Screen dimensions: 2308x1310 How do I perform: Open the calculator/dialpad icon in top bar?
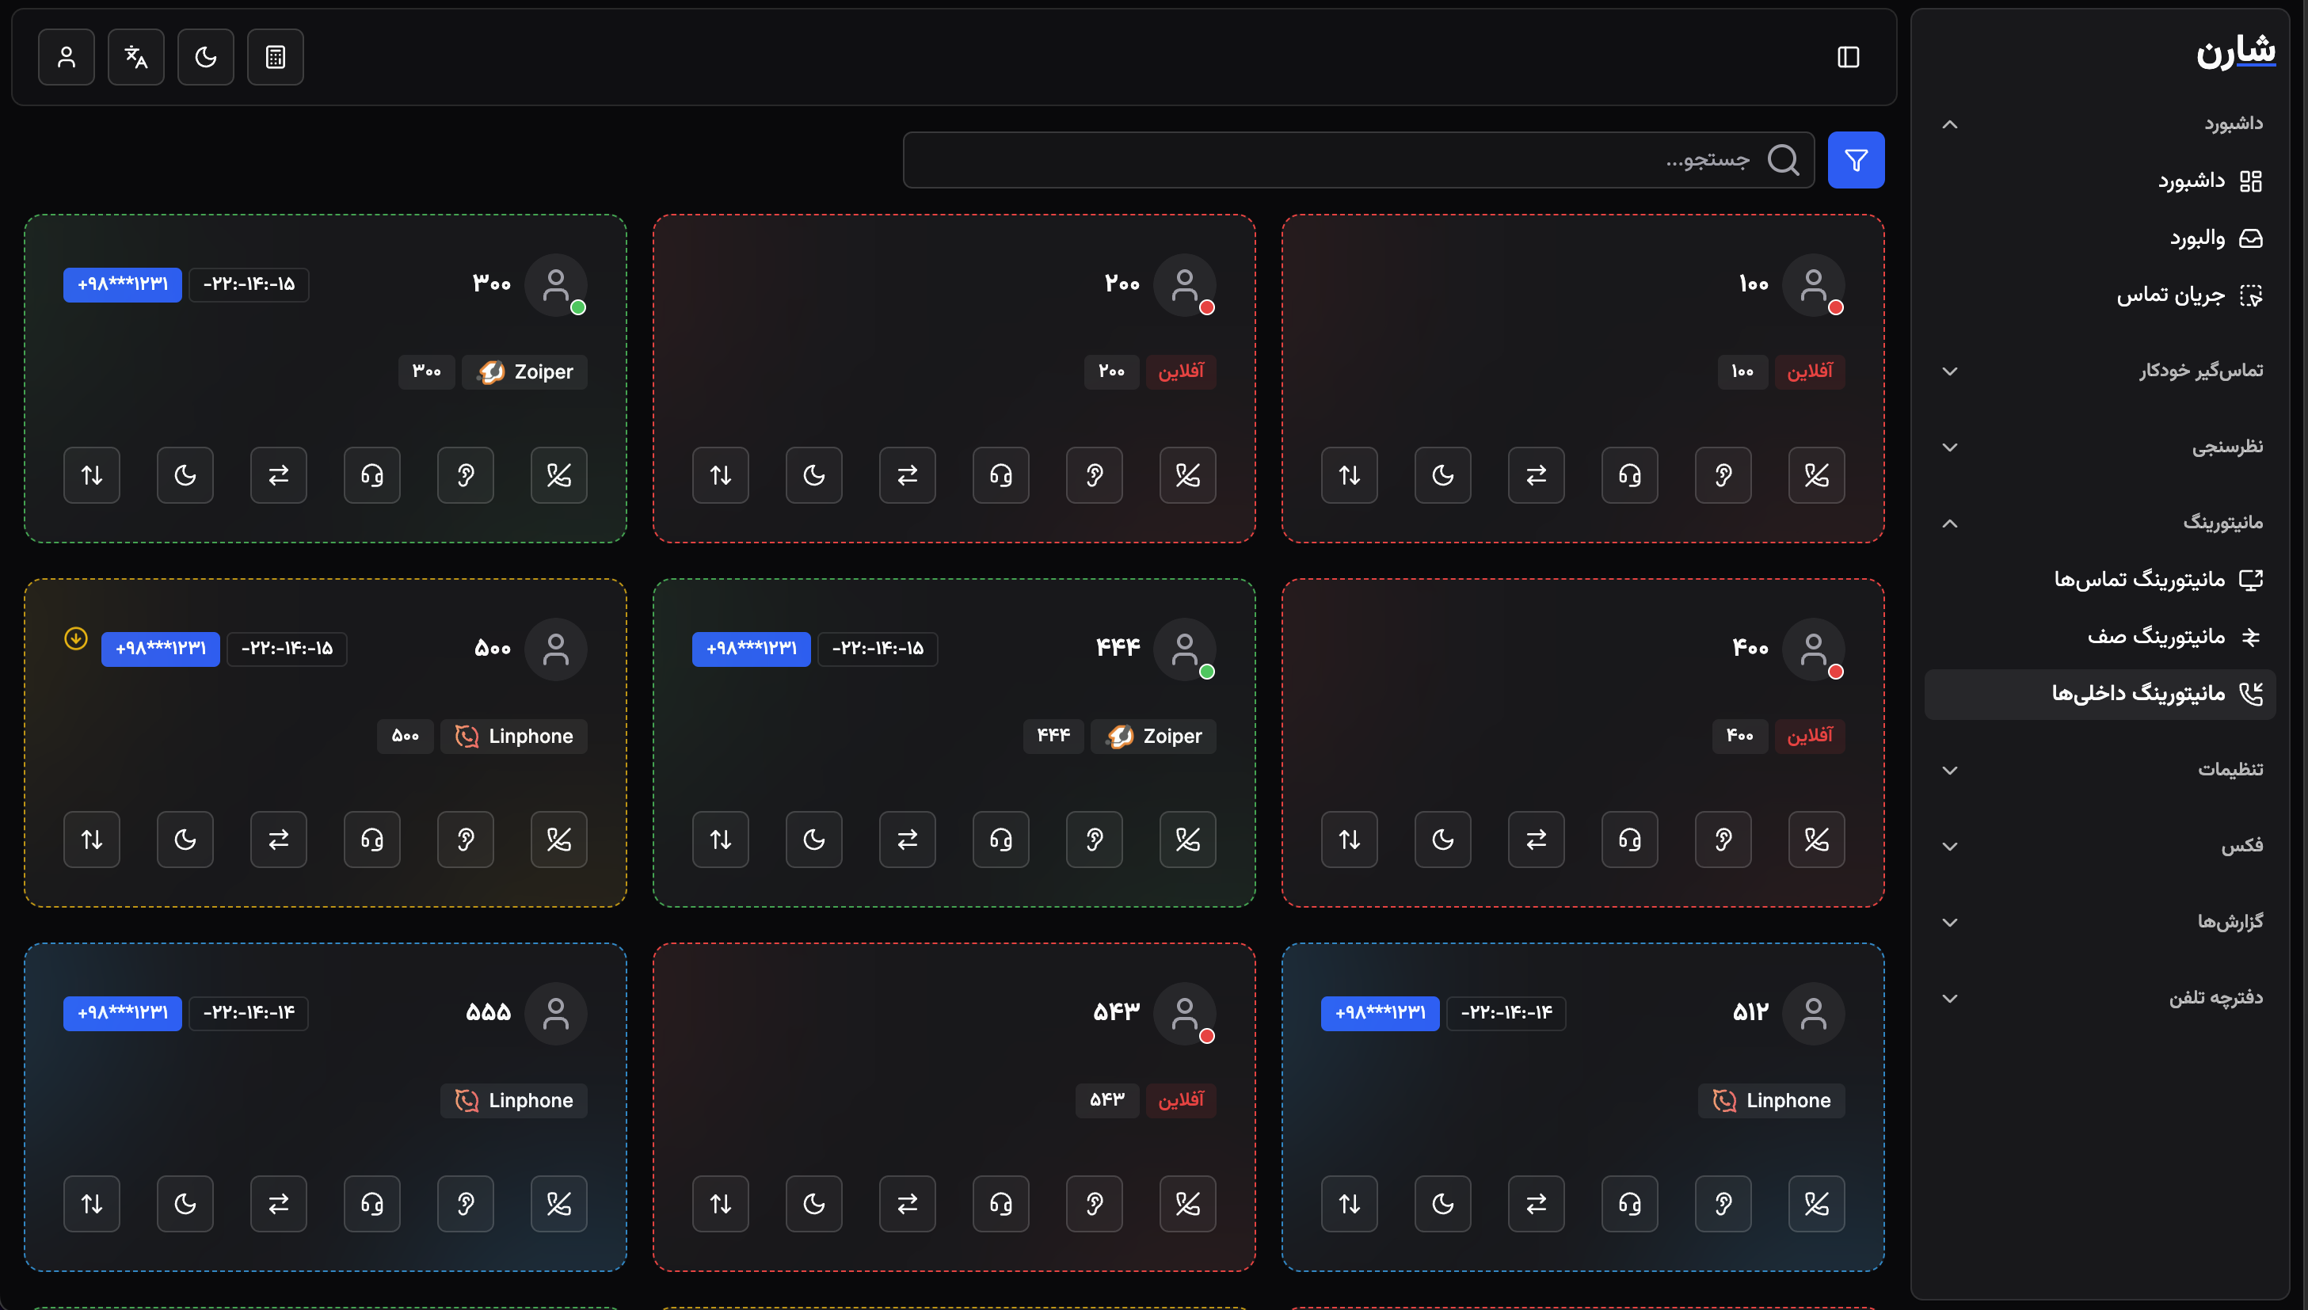275,58
